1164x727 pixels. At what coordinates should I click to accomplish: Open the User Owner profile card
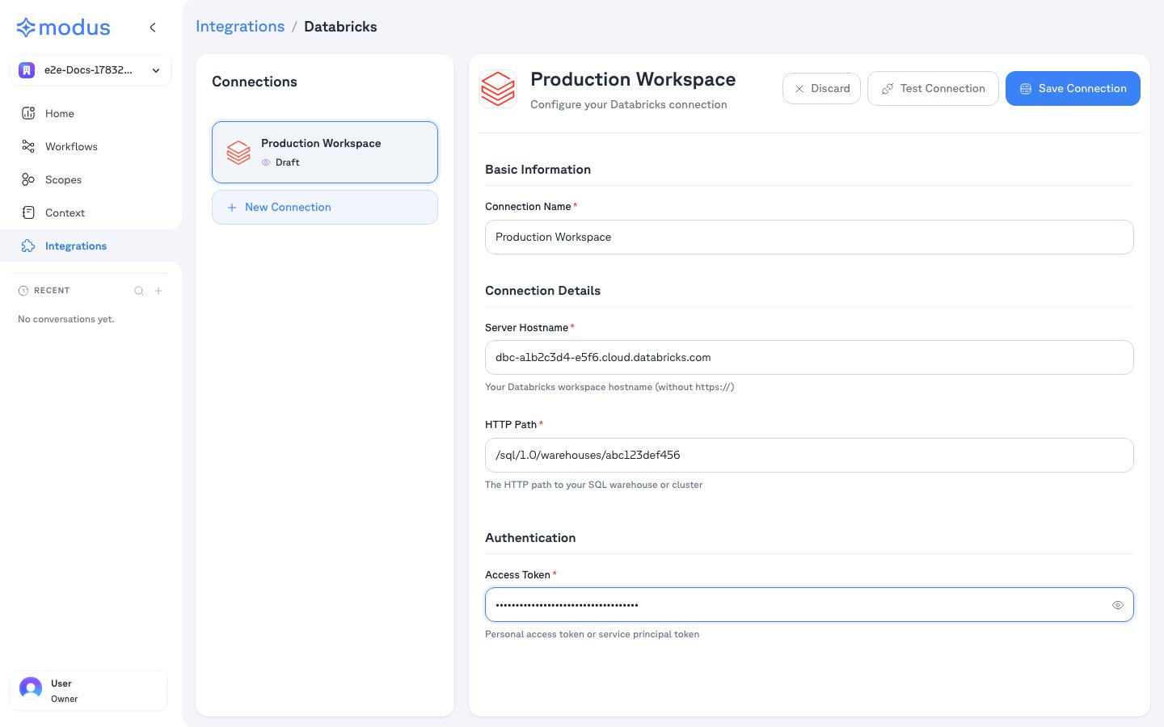89,691
